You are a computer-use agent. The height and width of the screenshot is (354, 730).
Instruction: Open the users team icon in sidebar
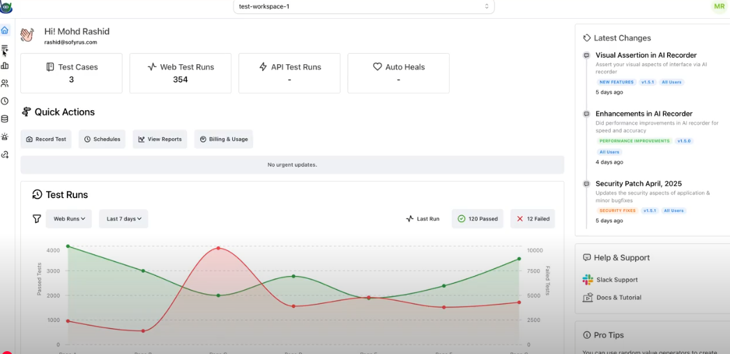5,84
